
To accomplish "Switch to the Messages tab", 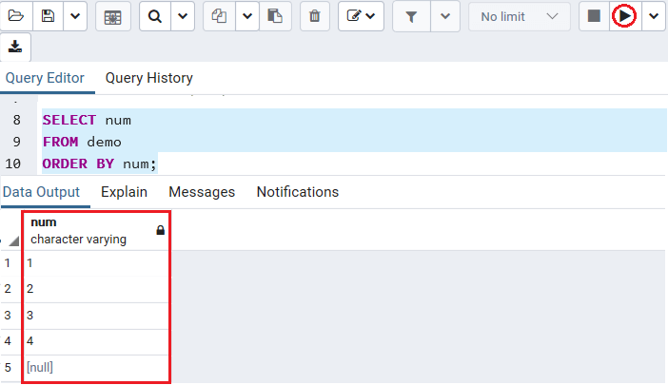I will click(x=202, y=192).
